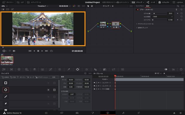Toggle the circle power window
Screen dimensions: 185x115
click(x=6, y=90)
